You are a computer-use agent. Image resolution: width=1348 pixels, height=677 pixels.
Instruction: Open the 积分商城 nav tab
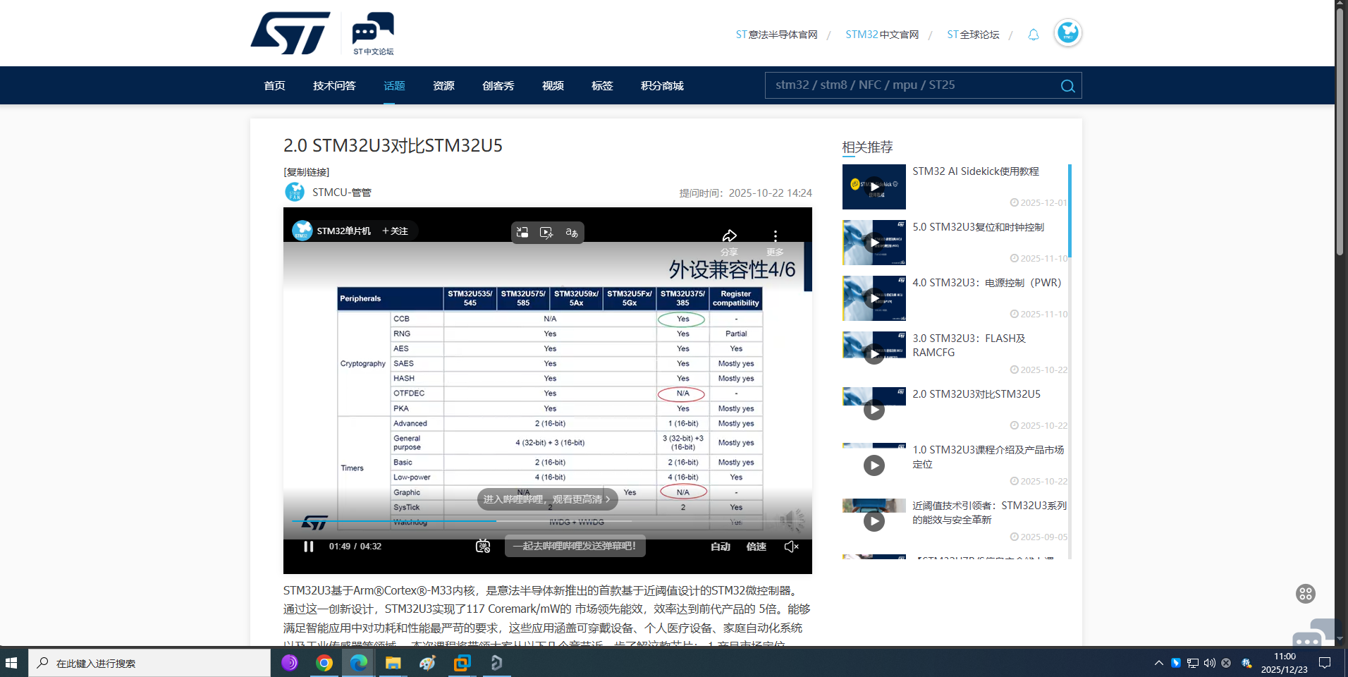click(662, 86)
